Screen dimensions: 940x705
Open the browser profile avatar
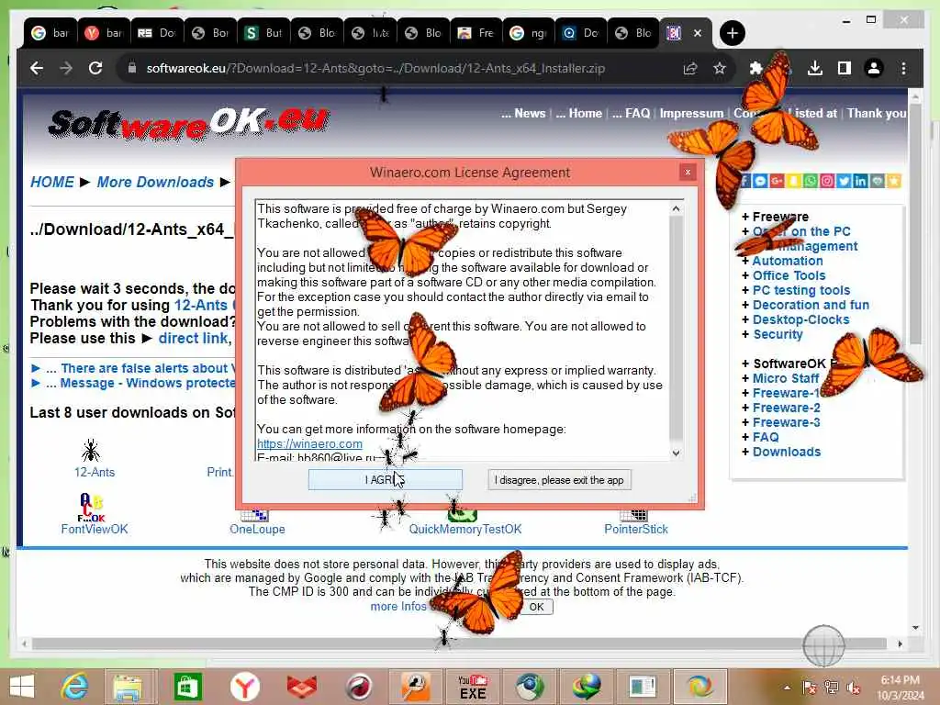tap(874, 68)
